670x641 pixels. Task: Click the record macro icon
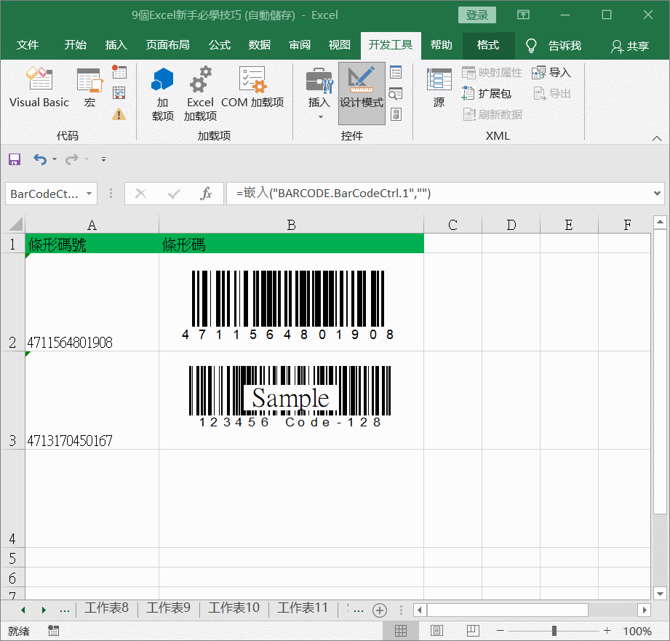coord(119,72)
